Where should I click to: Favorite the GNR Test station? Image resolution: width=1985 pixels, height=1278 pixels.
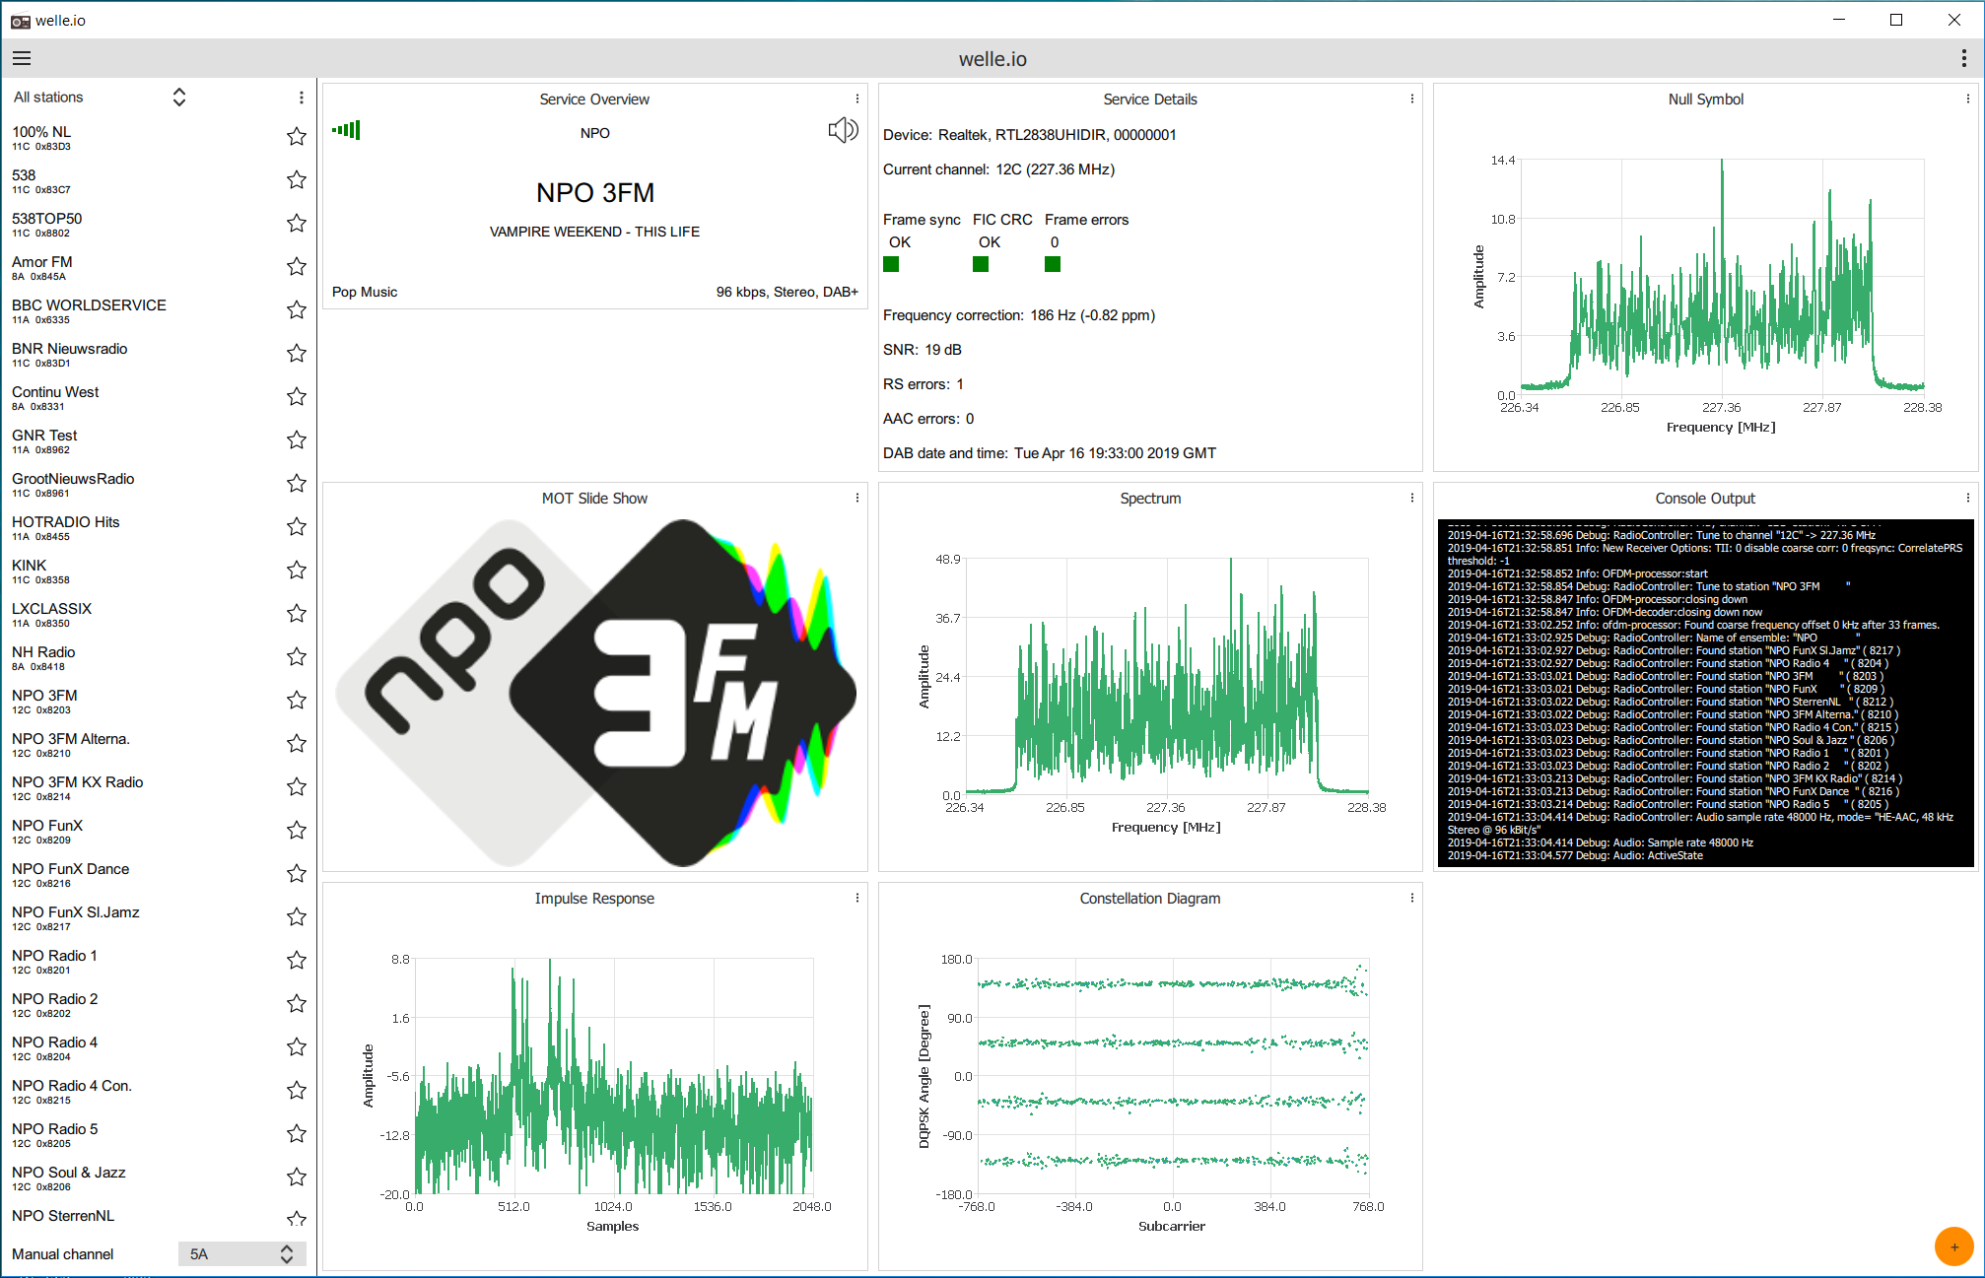coord(297,440)
